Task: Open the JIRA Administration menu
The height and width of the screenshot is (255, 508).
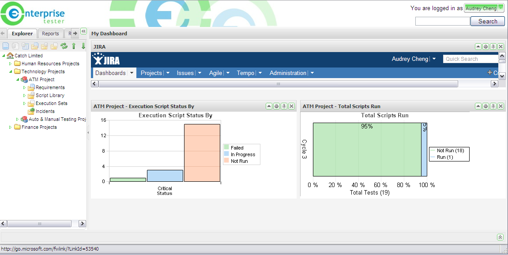Action: click(291, 73)
